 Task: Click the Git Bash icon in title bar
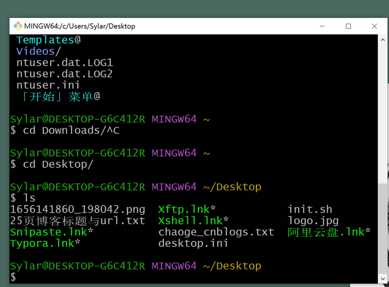tap(18, 26)
